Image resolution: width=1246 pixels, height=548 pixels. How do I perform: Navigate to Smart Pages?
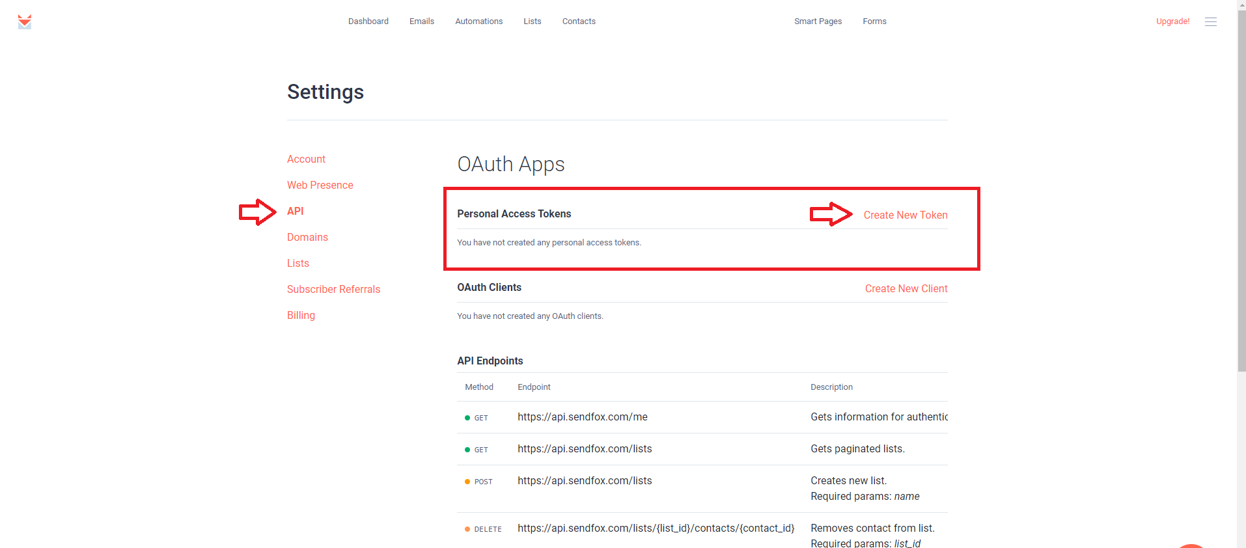click(818, 21)
